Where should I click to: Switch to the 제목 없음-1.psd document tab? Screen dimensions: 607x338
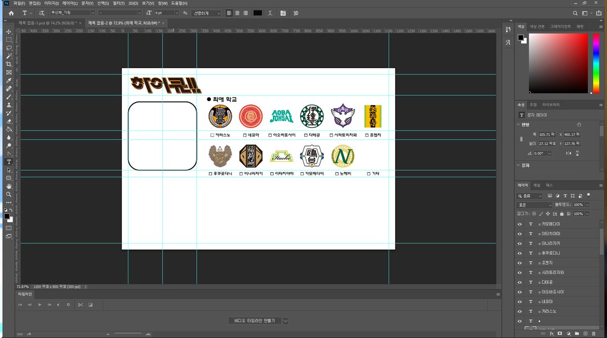pyautogui.click(x=48, y=23)
